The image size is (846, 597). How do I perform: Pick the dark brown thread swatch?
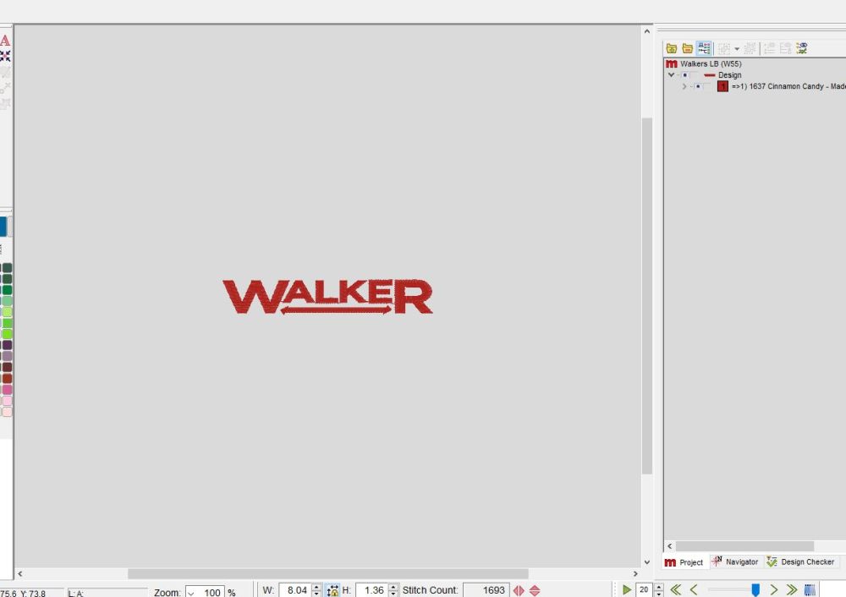7,367
